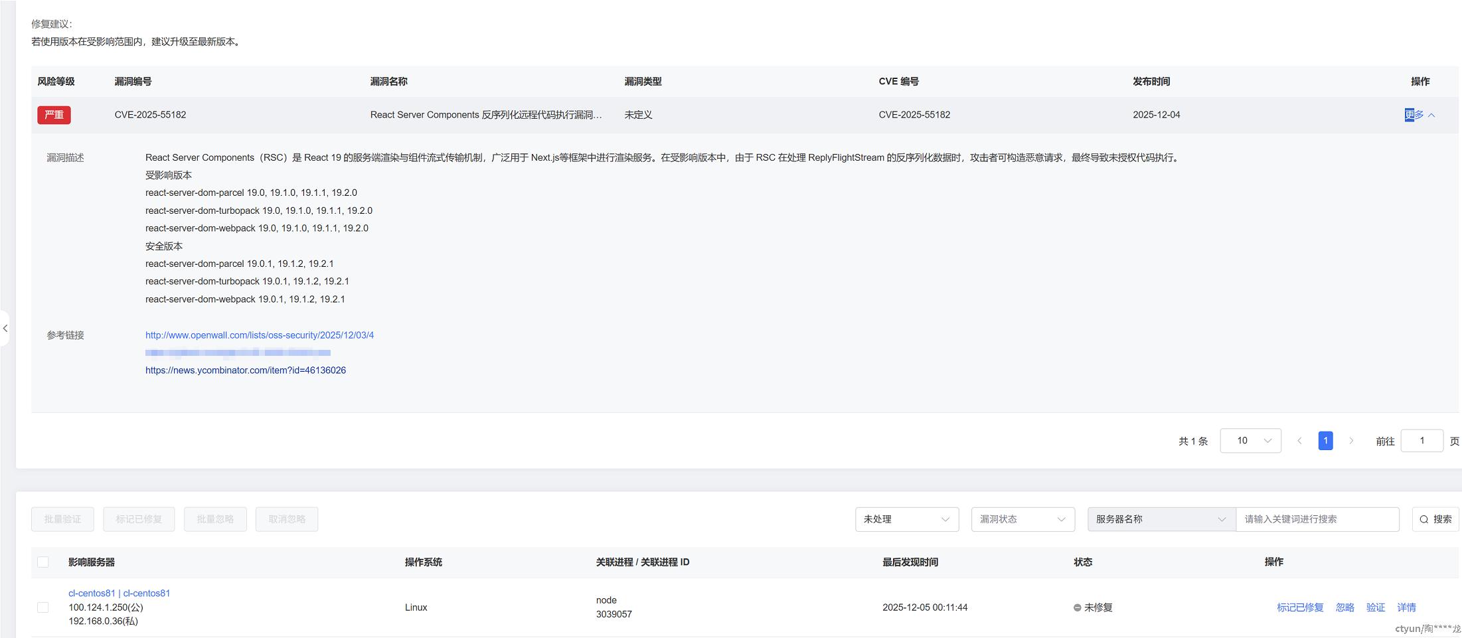Click the page number input field next to 前往
This screenshot has height=638, width=1462.
[1421, 440]
